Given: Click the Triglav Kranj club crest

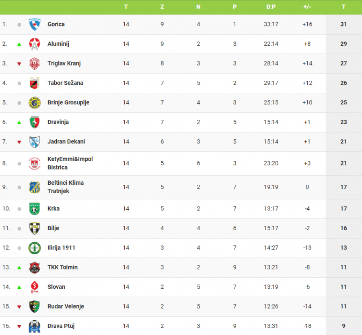Looking at the screenshot, I should coord(34,63).
